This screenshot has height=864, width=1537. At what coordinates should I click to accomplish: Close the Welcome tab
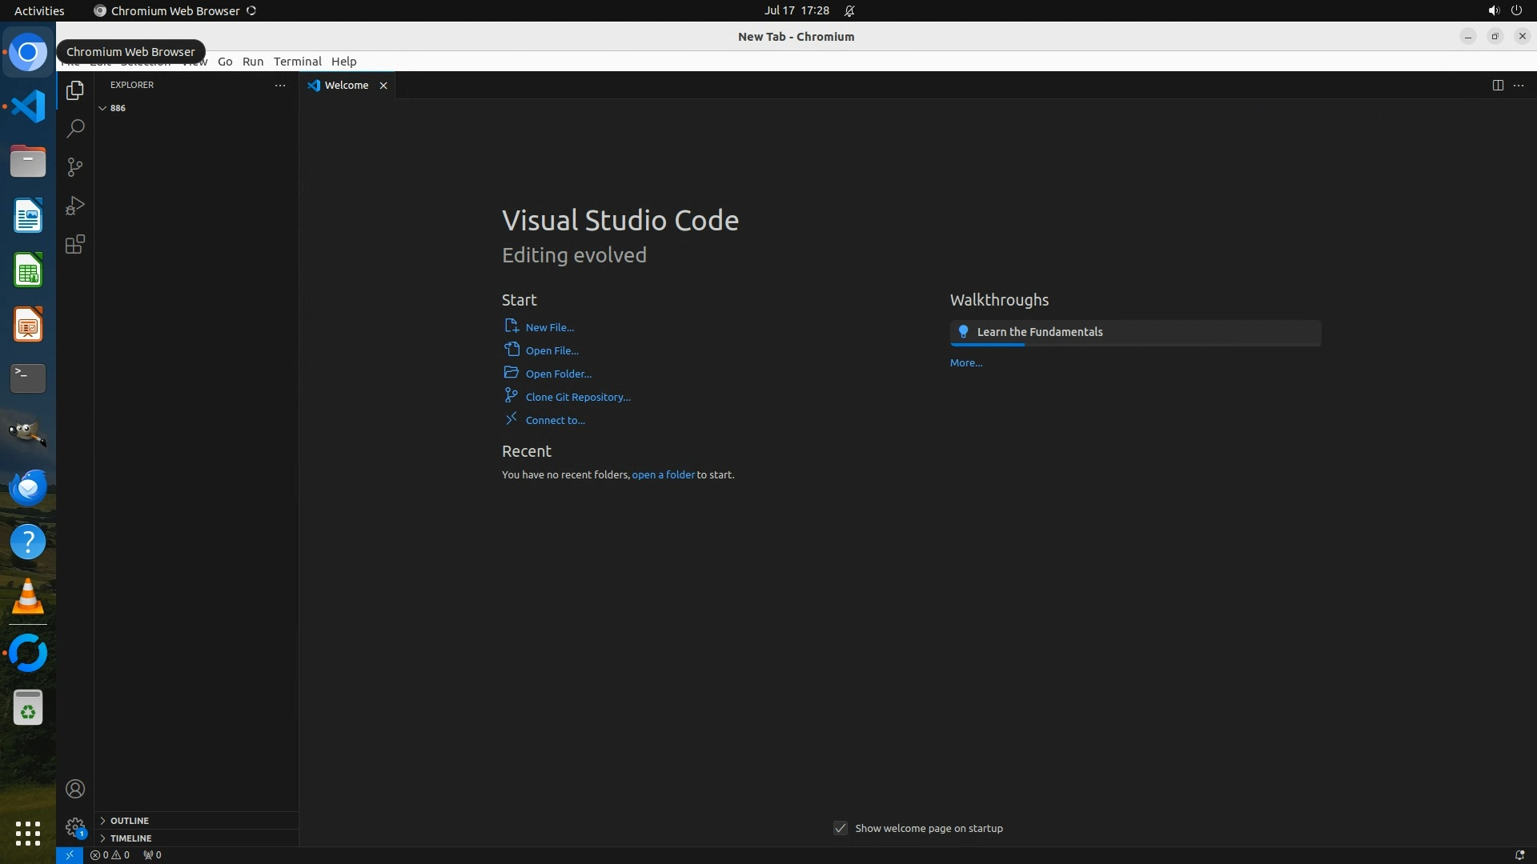point(383,86)
